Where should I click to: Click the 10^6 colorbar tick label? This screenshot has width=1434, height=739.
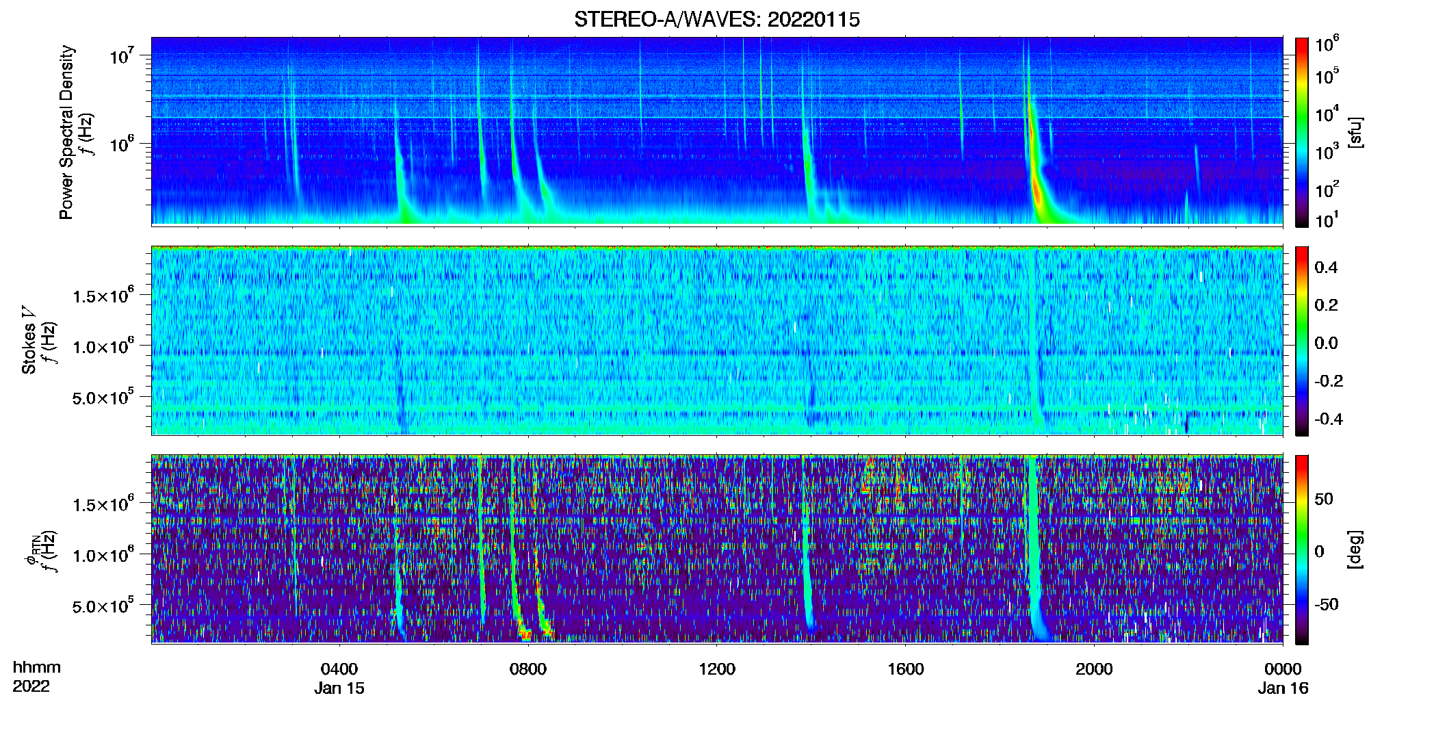tap(1327, 44)
